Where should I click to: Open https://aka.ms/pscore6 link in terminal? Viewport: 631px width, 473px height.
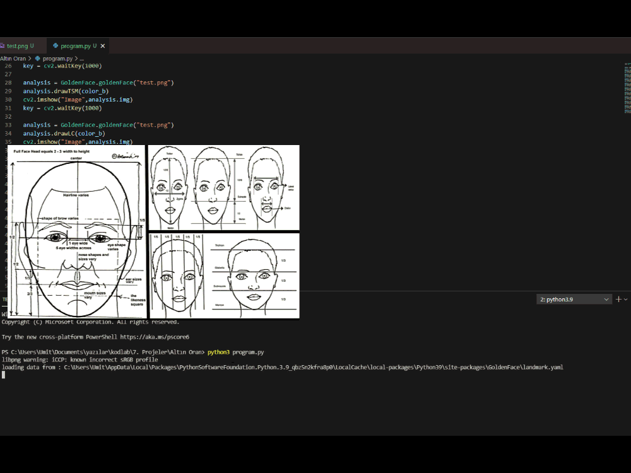[155, 337]
